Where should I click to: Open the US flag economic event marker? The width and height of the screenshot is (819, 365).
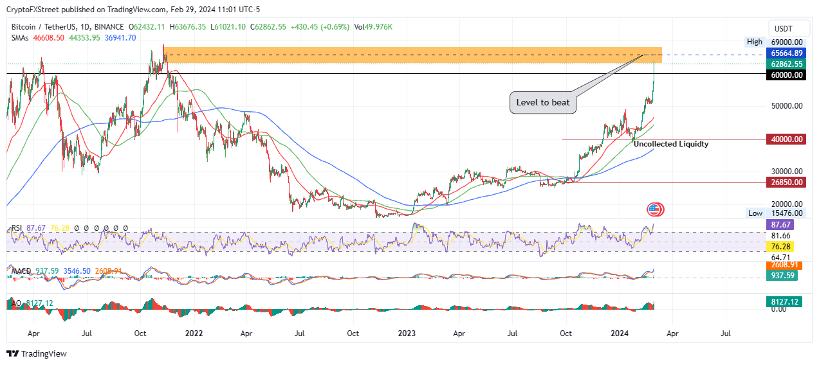point(654,209)
